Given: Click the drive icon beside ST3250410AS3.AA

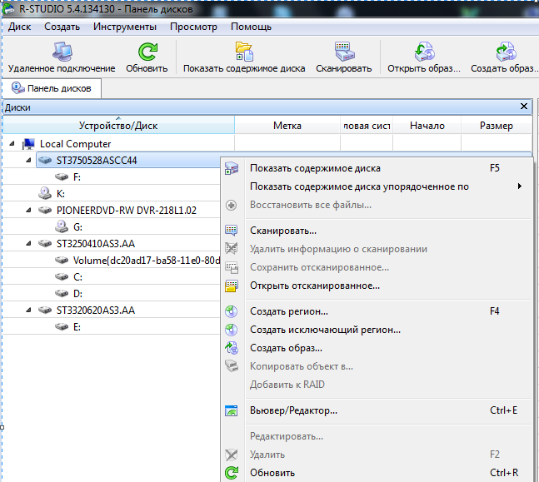Looking at the screenshot, I should click(x=45, y=244).
